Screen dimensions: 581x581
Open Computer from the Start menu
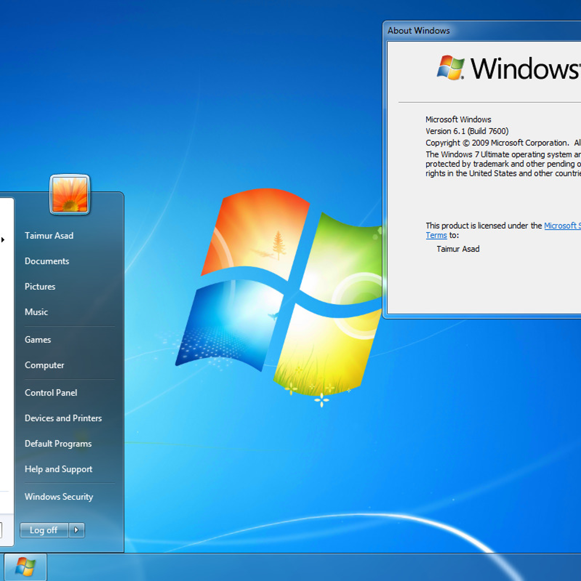pyautogui.click(x=44, y=365)
